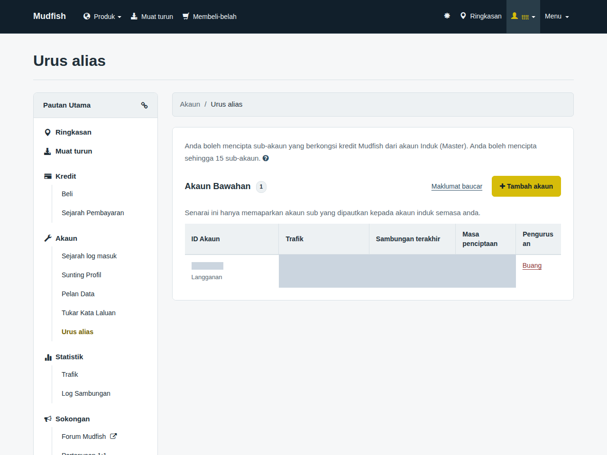The width and height of the screenshot is (607, 455).
Task: Expand the Menu dropdown in navbar
Action: (557, 16)
